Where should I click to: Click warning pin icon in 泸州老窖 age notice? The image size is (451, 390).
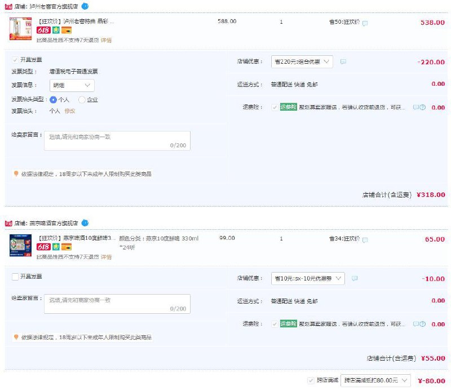[x=16, y=173]
